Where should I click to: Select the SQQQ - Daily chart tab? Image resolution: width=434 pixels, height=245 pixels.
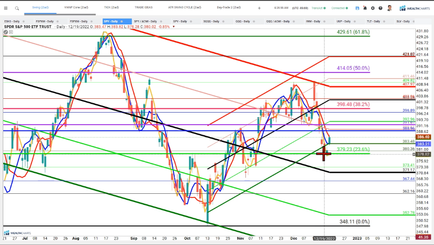tap(211, 21)
